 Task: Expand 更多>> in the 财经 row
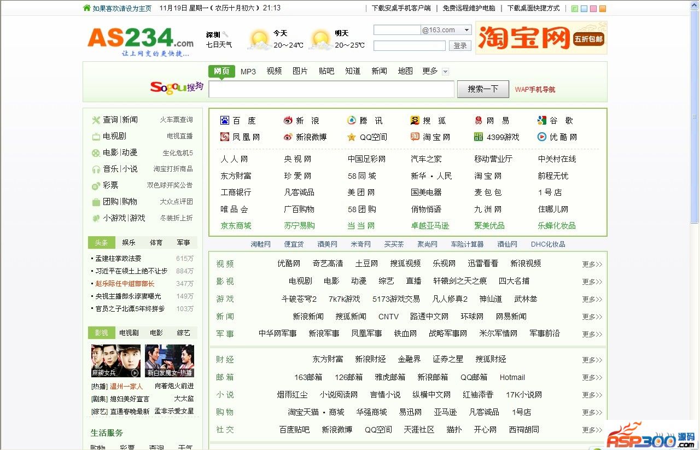pos(592,360)
